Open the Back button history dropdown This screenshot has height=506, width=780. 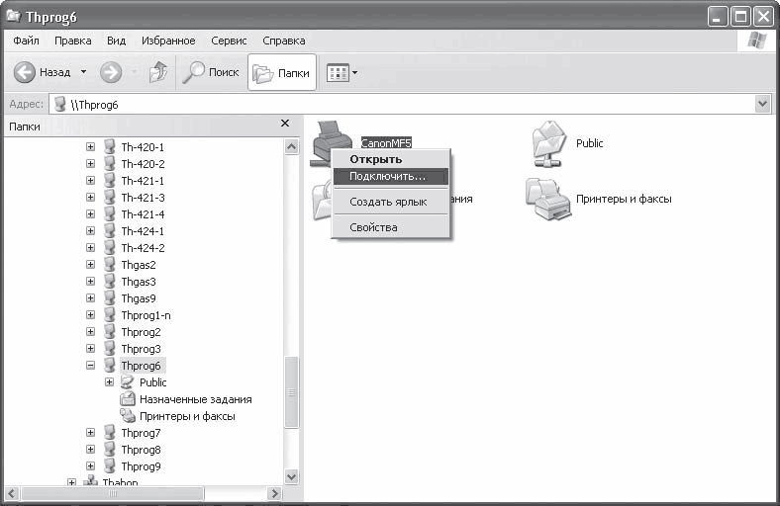[83, 72]
